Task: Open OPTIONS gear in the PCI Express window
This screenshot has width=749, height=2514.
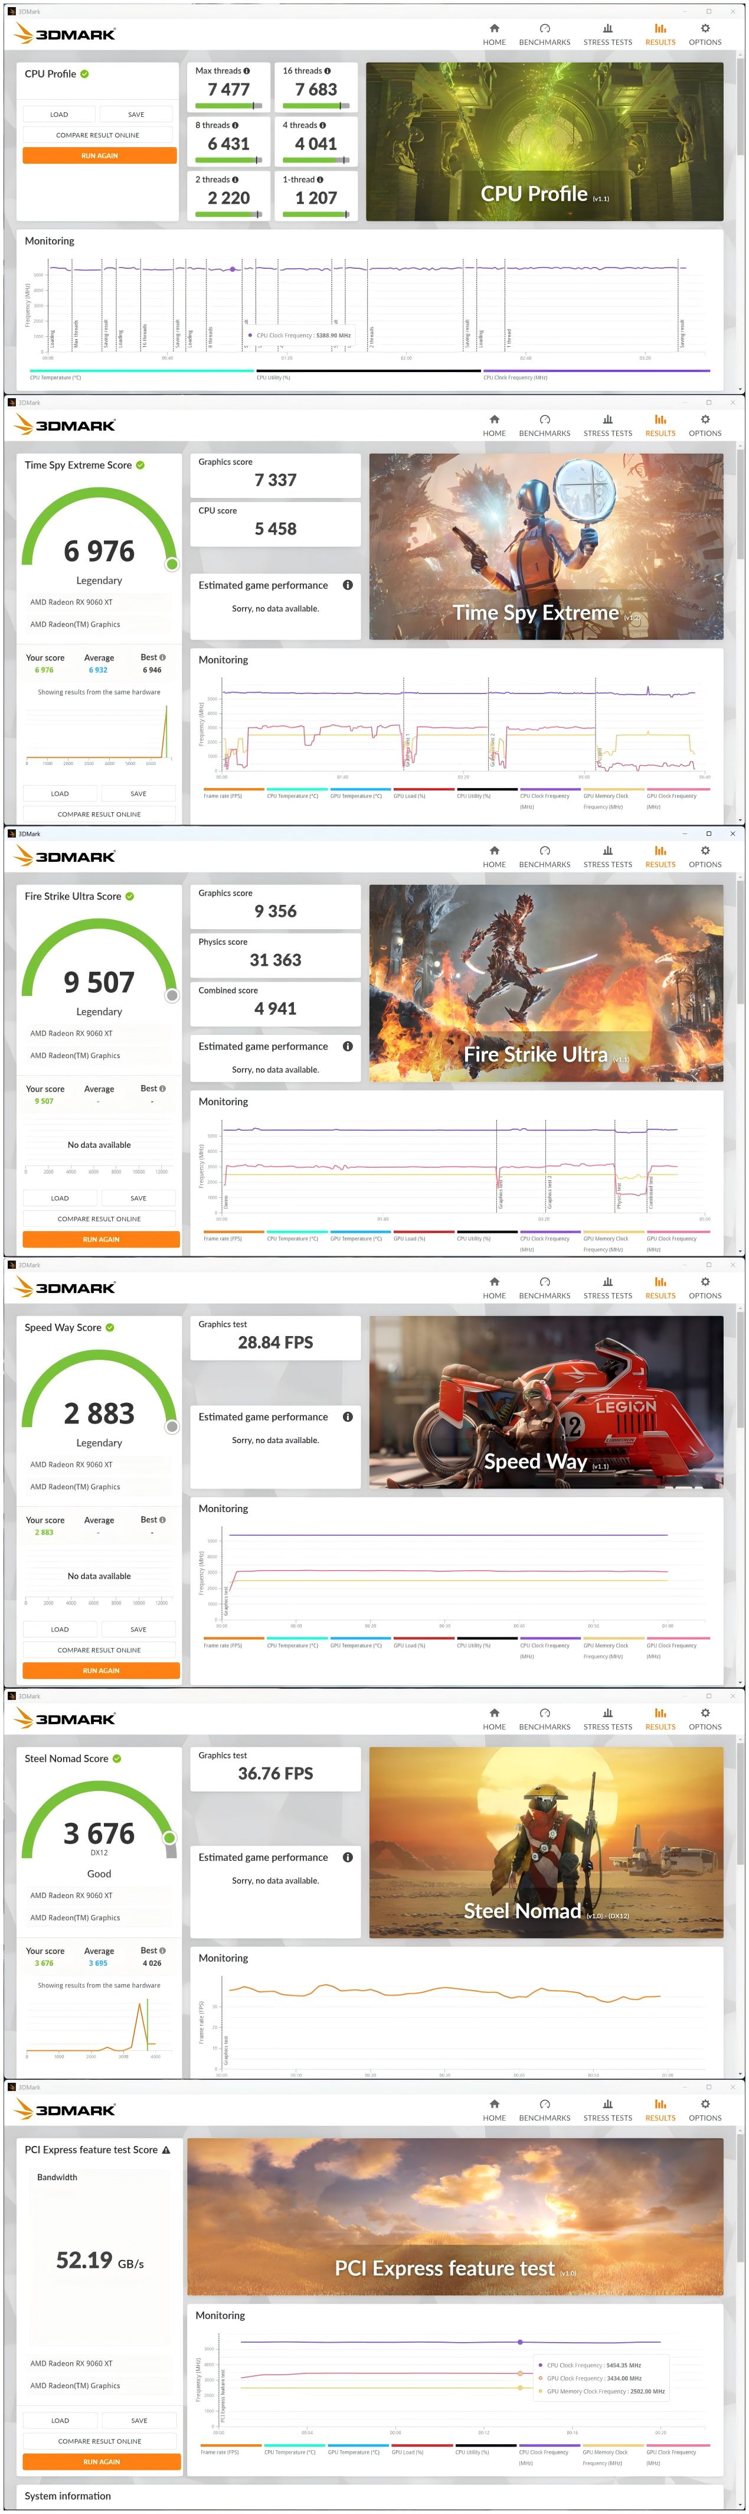Action: [705, 2110]
